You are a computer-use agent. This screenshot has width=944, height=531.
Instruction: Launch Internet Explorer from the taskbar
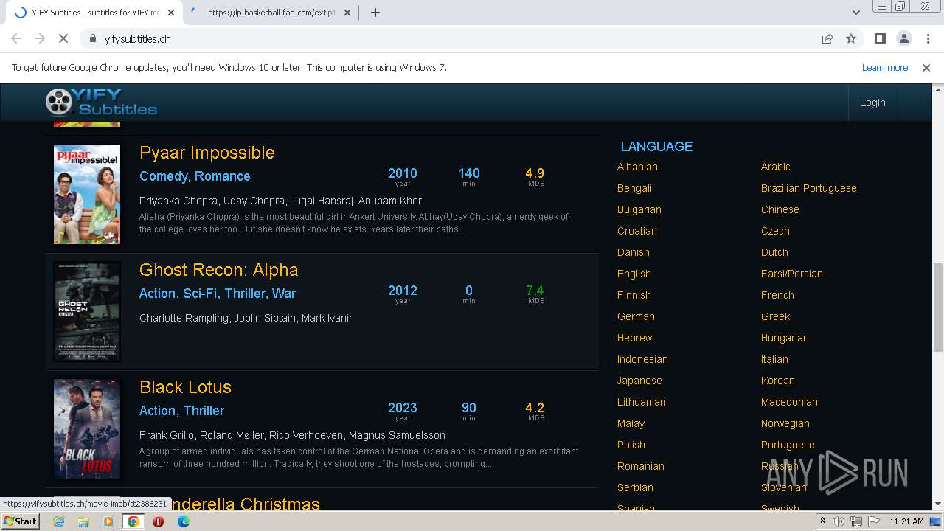pos(58,521)
